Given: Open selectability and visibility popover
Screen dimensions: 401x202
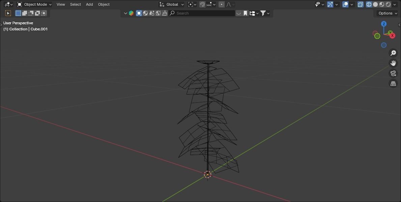Looking at the screenshot, I should (x=319, y=4).
